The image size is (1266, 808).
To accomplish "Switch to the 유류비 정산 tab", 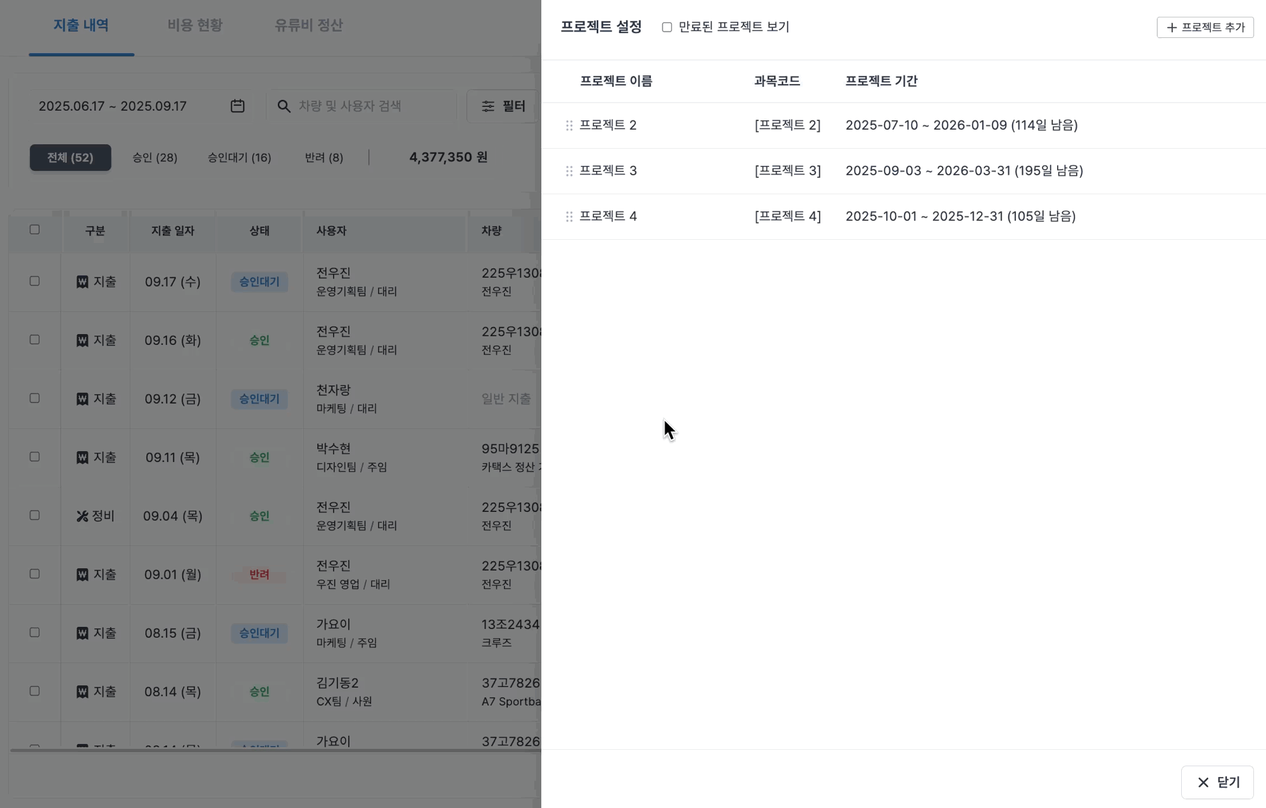I will [308, 25].
